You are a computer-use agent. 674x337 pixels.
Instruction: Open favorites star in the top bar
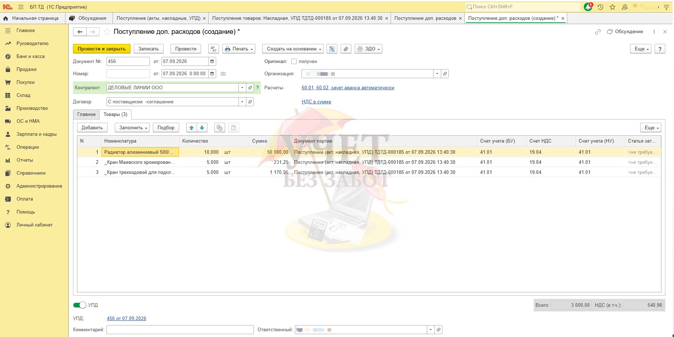[x=612, y=7]
